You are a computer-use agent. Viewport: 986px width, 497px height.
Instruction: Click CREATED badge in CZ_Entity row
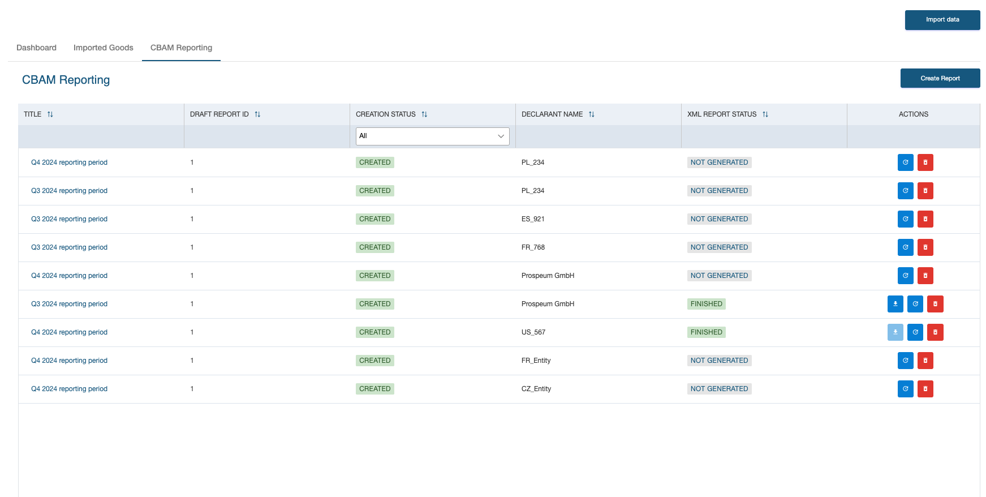click(x=374, y=389)
